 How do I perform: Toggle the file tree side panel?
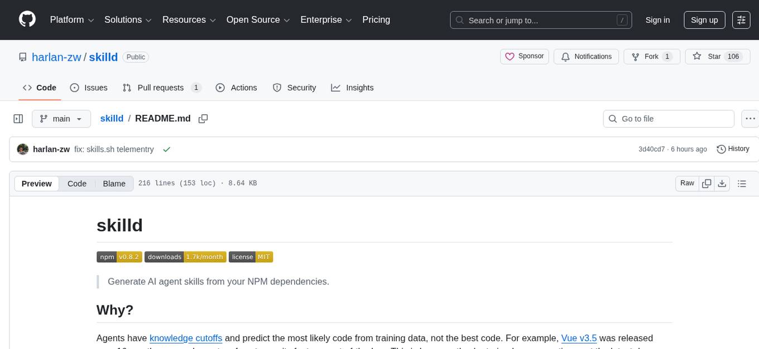18,119
